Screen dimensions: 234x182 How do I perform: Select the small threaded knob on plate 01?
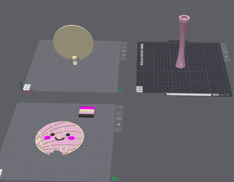pos(75,60)
